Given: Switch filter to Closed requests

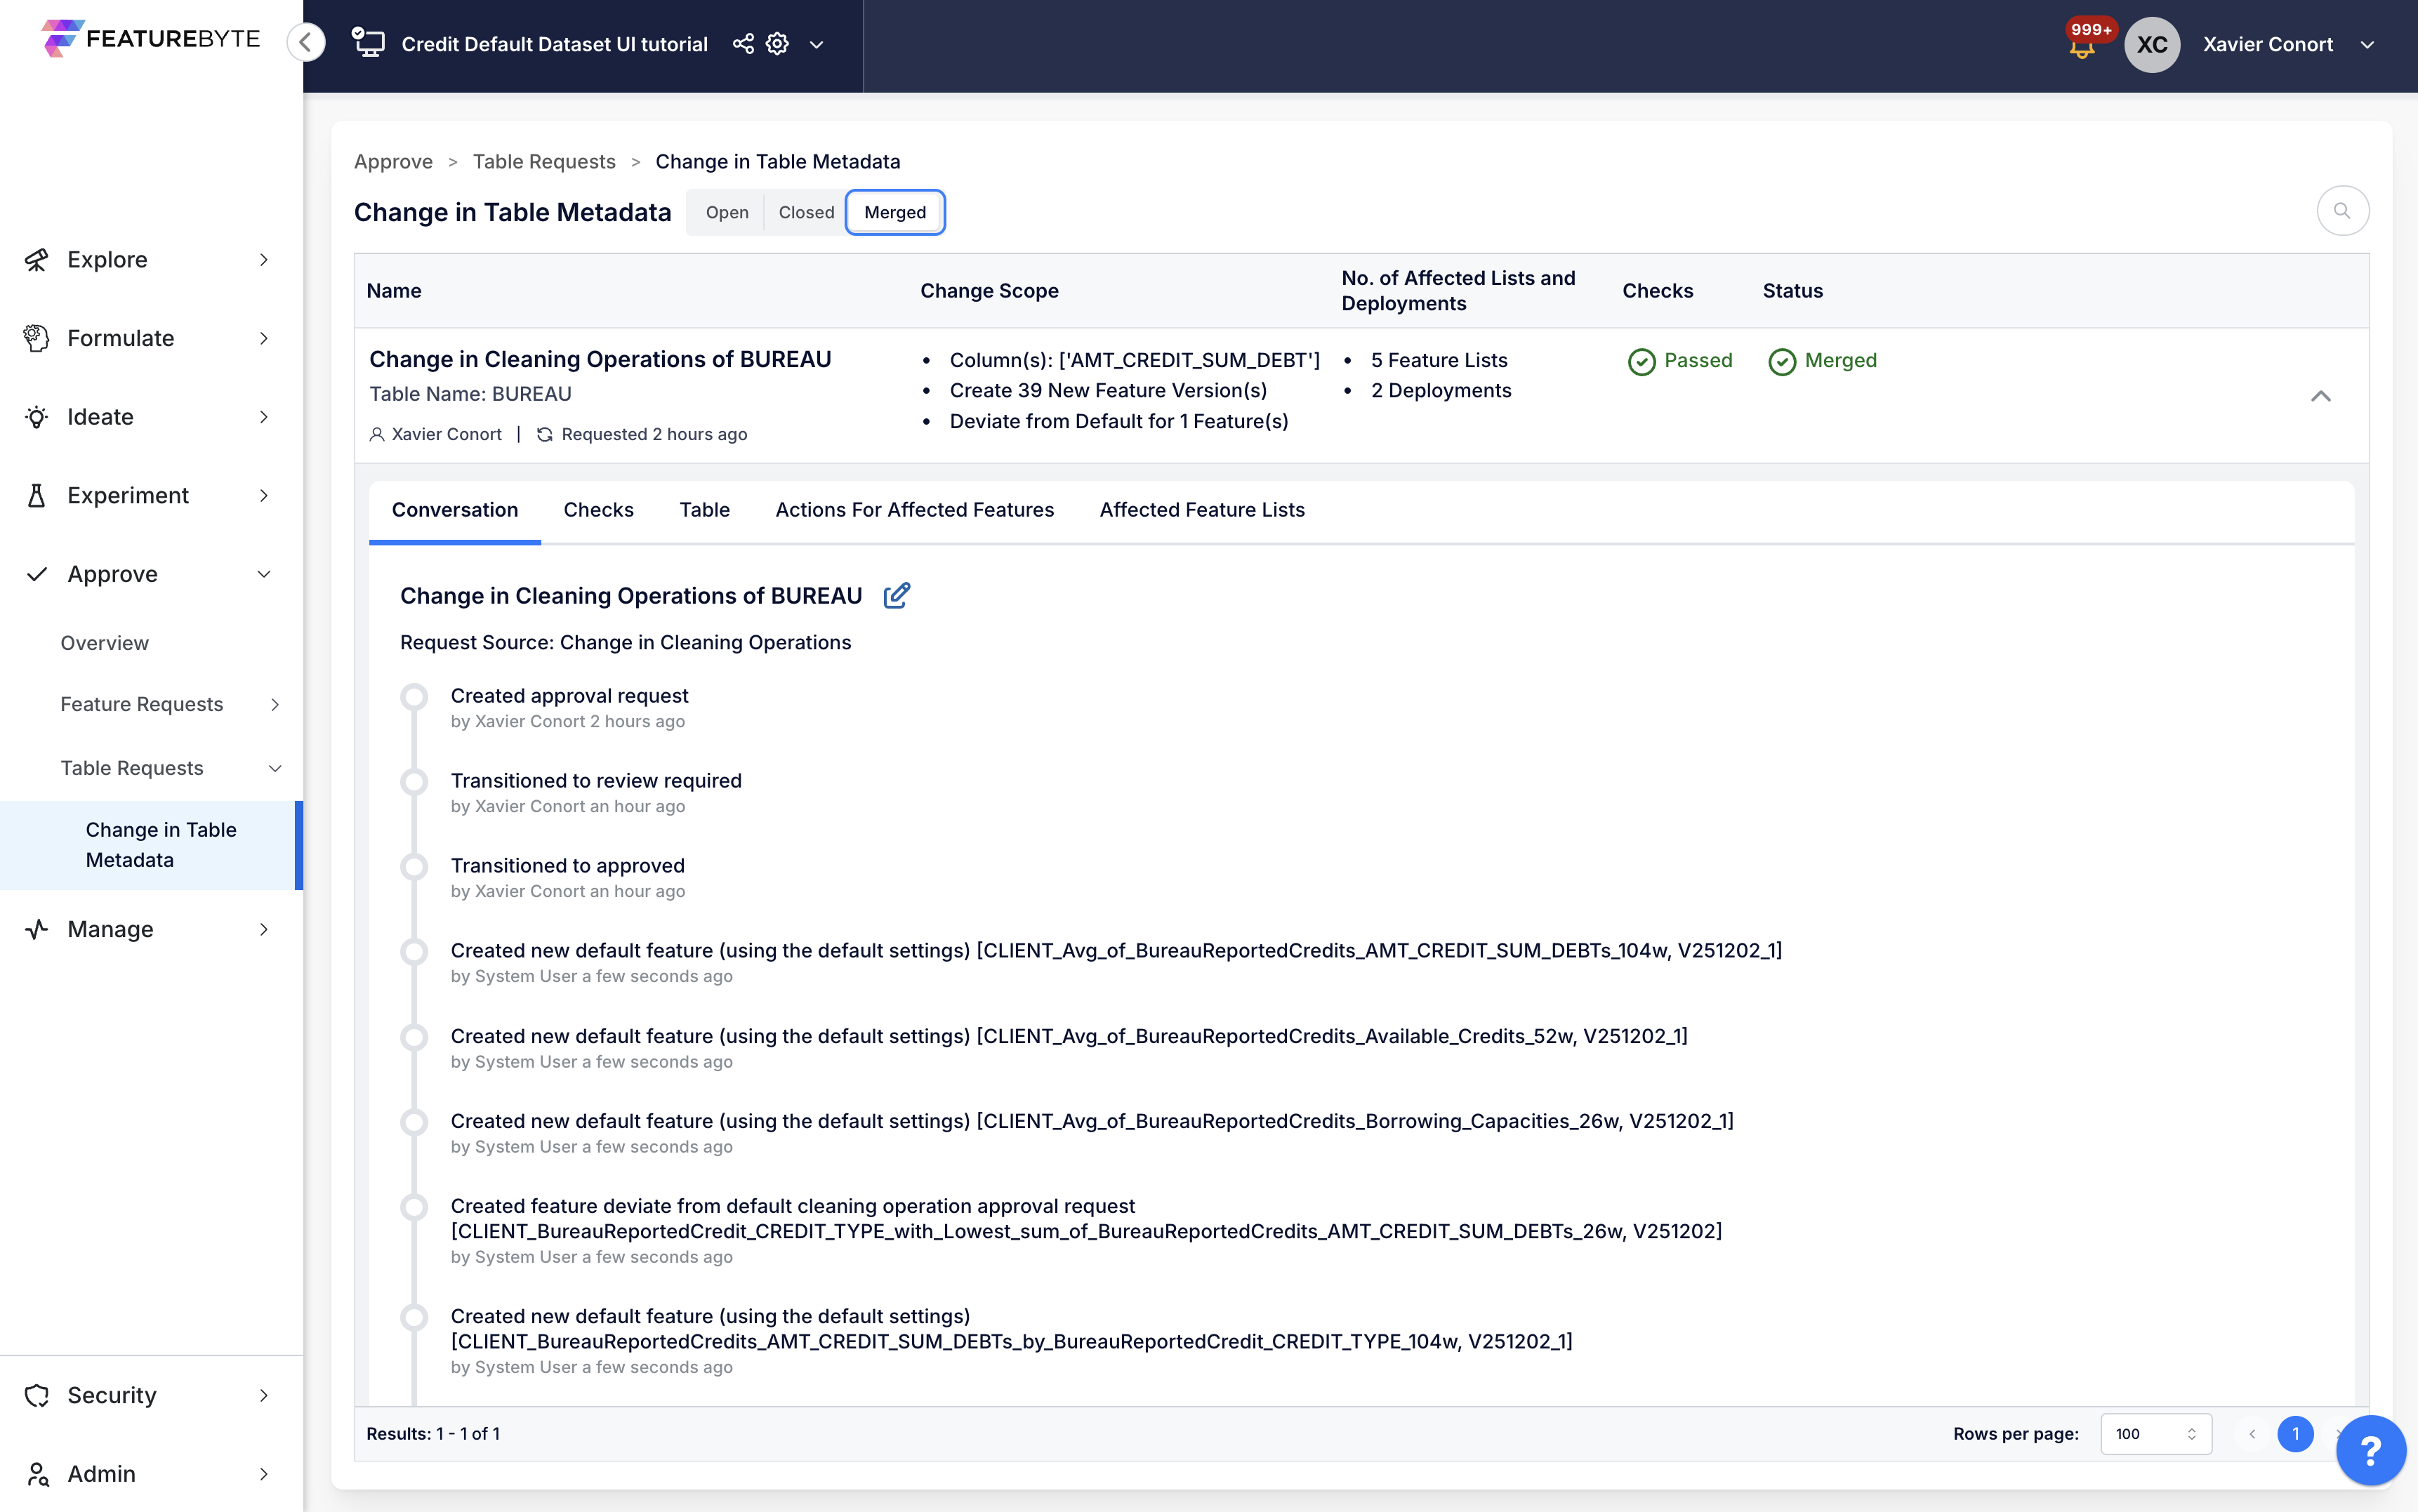Looking at the screenshot, I should (806, 212).
